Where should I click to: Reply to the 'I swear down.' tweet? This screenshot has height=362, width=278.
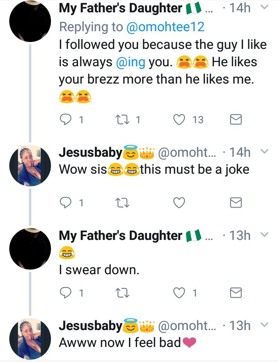click(67, 293)
